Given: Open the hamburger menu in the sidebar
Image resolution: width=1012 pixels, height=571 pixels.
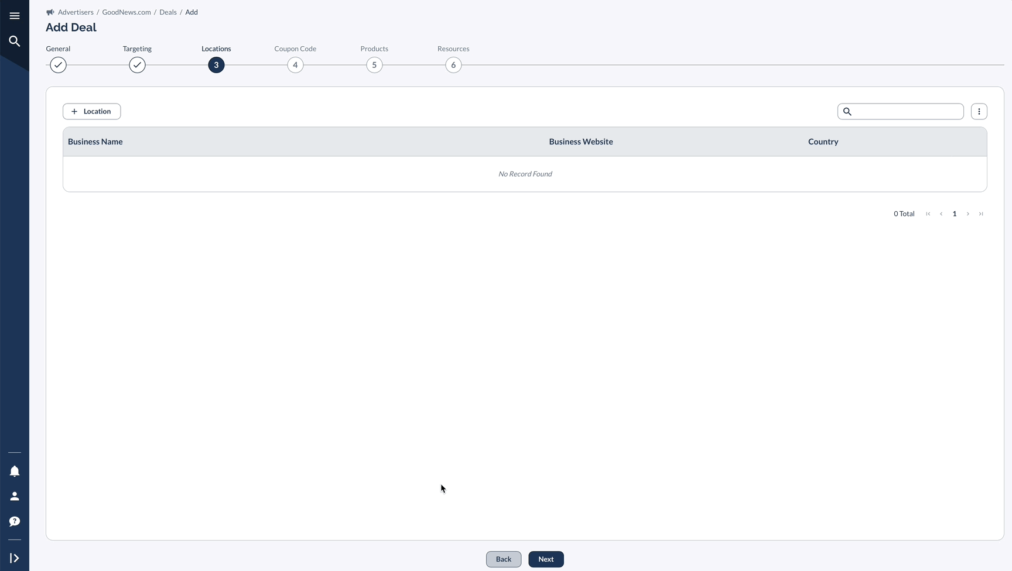Looking at the screenshot, I should [x=15, y=16].
